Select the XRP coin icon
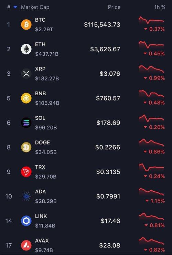 click(26, 74)
